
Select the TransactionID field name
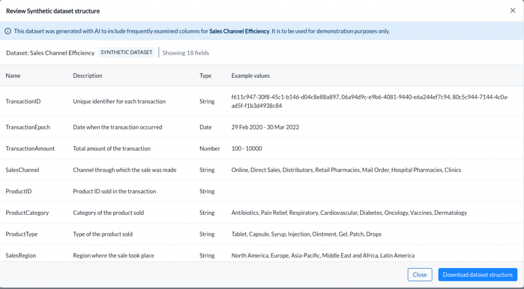[x=23, y=101]
